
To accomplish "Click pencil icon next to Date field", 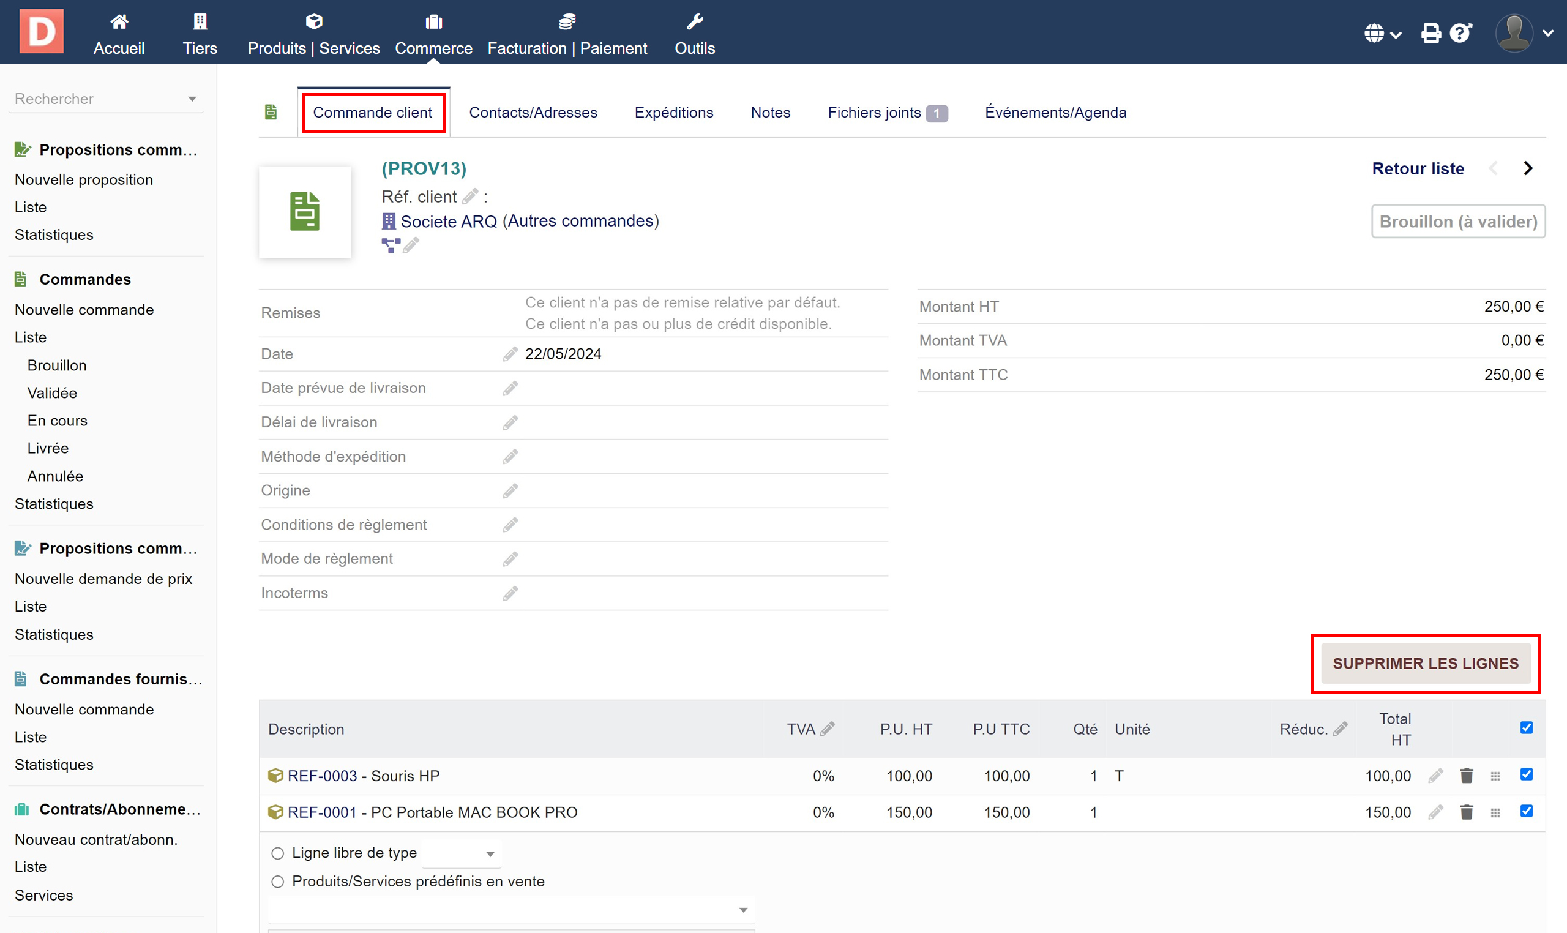I will coord(510,354).
